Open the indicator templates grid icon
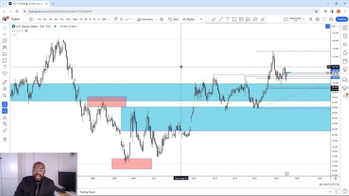349x196 pixels. coord(161,20)
